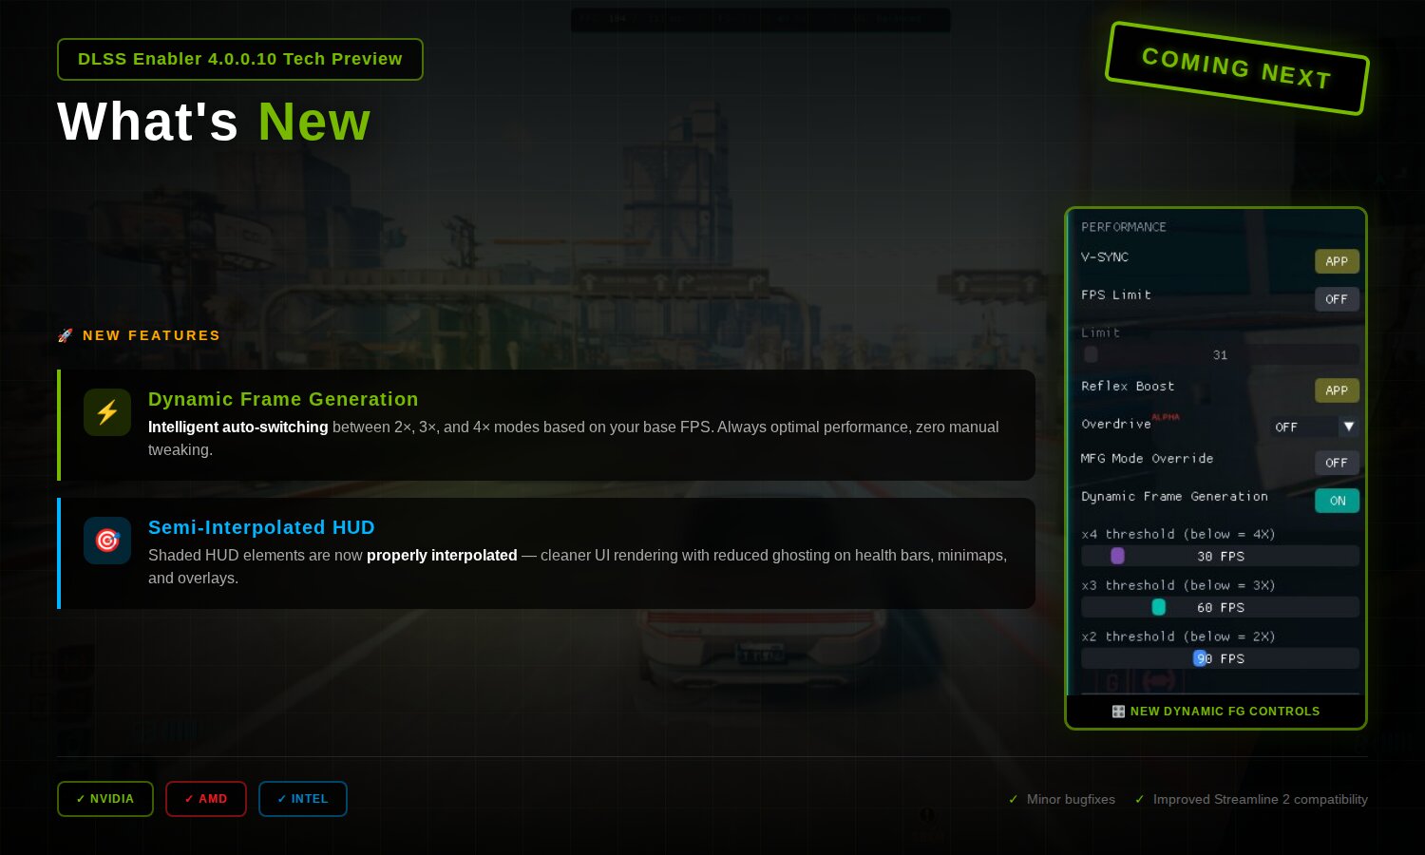
Task: Click the grid icon beside New Dynamic FG Controls
Action: pyautogui.click(x=1118, y=712)
